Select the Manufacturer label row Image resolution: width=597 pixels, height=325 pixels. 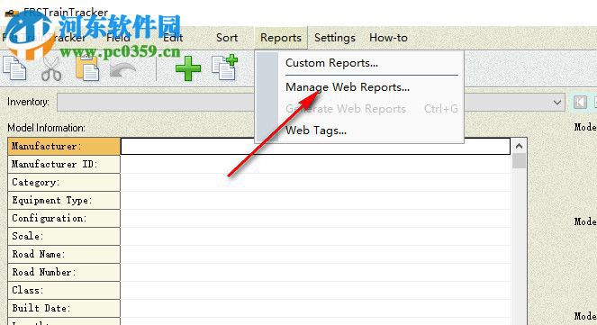coord(64,146)
